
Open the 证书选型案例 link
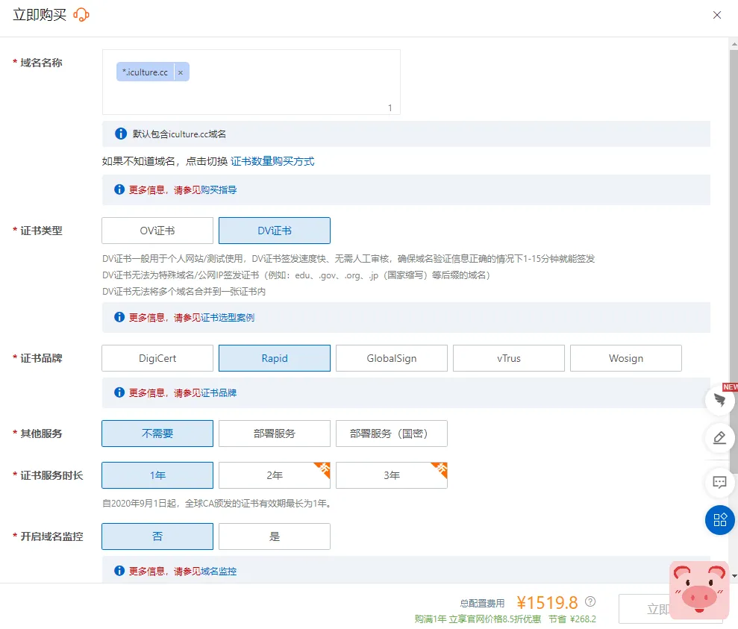(x=228, y=318)
